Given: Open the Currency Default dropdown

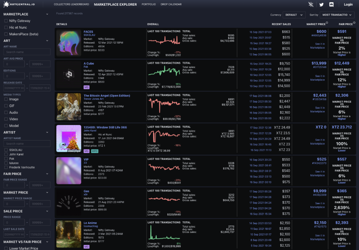Looking at the screenshot, I should coord(294,15).
